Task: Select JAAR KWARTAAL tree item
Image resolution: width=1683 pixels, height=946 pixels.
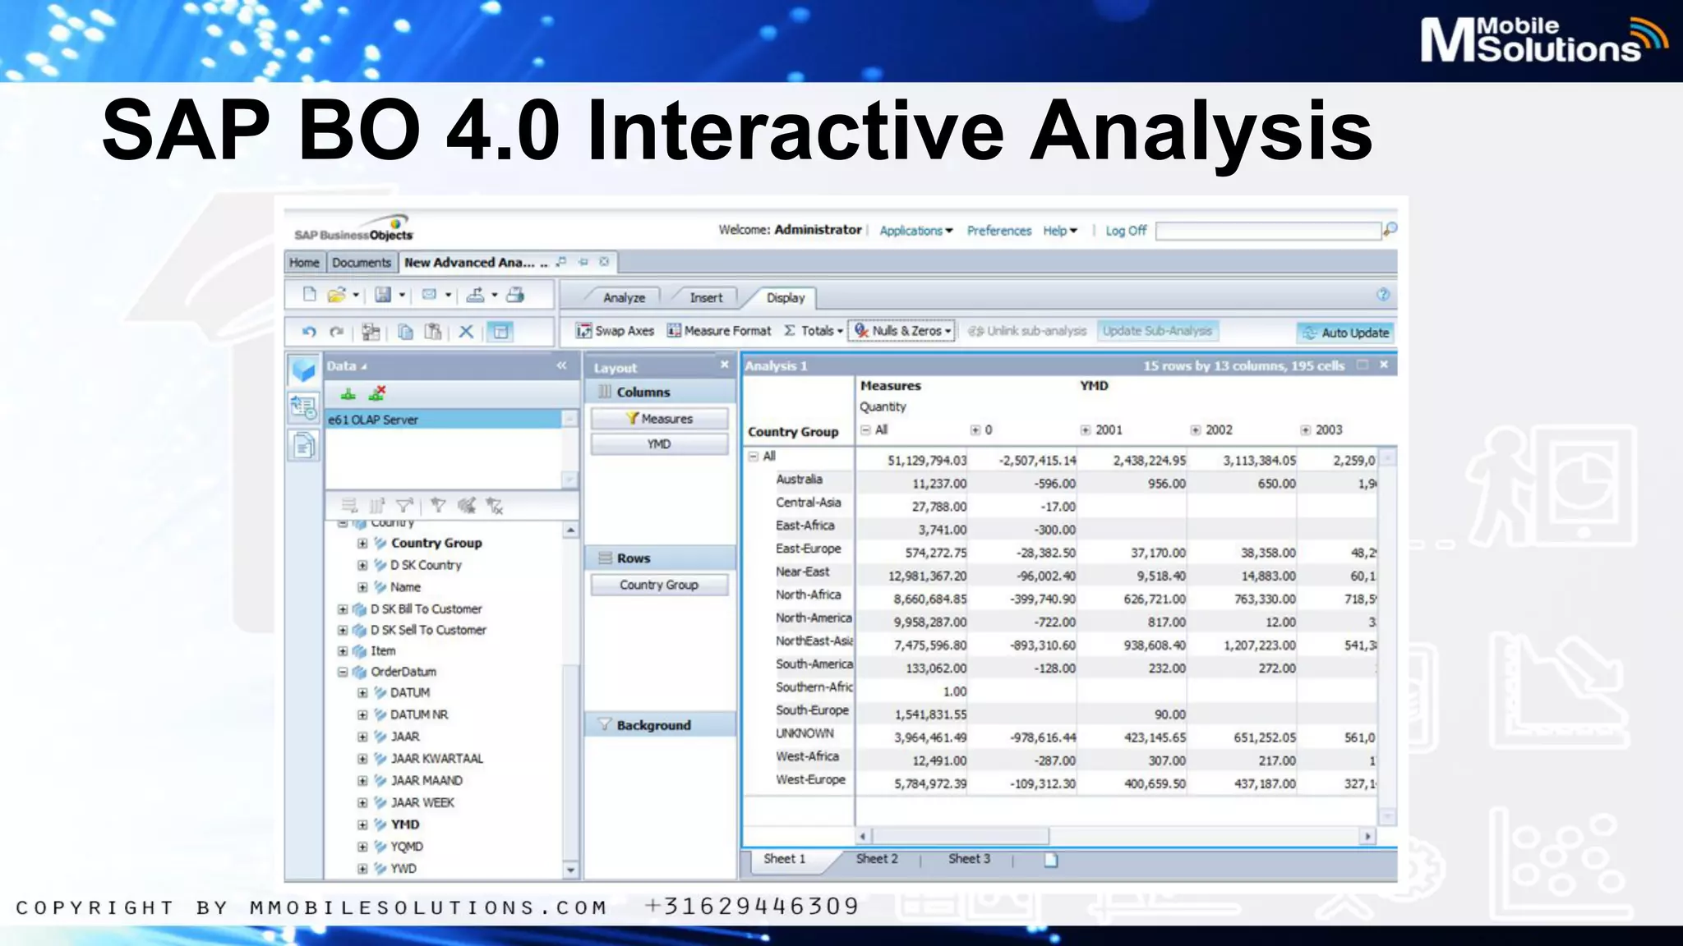Action: tap(436, 759)
